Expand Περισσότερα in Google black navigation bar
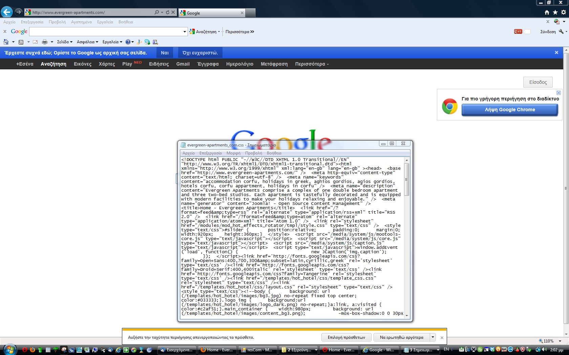This screenshot has width=569, height=355. click(312, 64)
